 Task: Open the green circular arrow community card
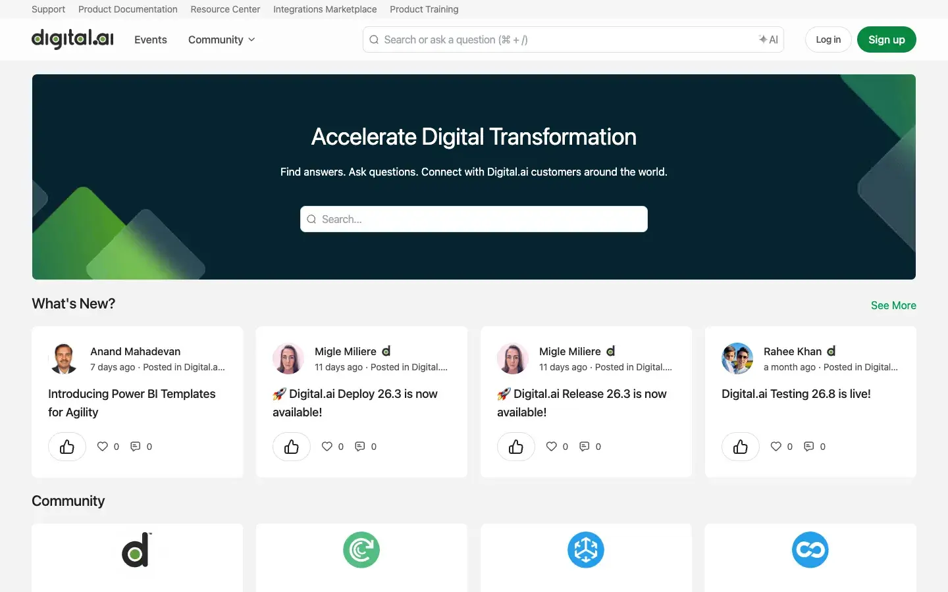click(x=361, y=558)
